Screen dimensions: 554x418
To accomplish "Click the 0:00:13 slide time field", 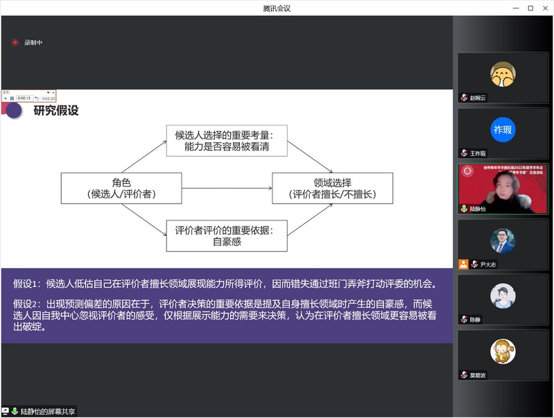I will pyautogui.click(x=24, y=98).
